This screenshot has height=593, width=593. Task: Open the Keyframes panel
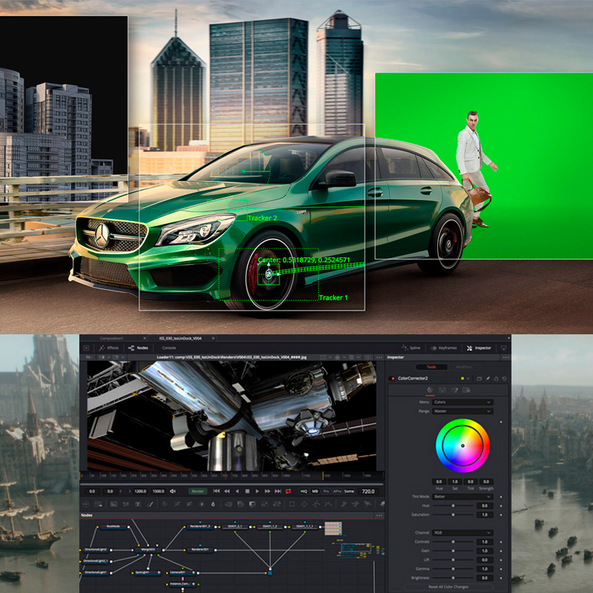point(445,347)
